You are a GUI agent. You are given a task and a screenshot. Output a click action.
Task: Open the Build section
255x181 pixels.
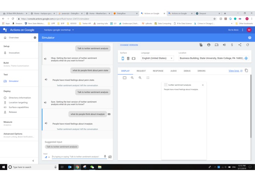point(16,64)
